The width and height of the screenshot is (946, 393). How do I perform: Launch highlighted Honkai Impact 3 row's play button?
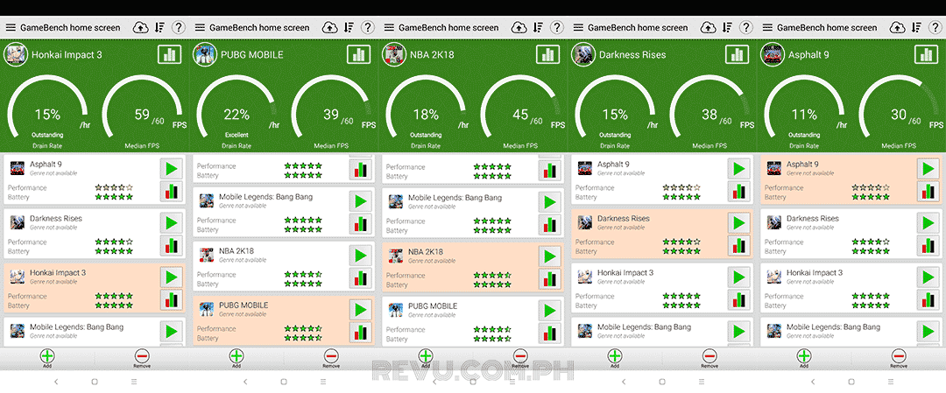click(x=172, y=277)
